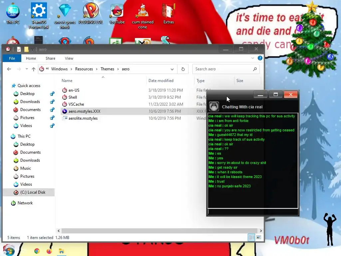341x256 pixels.
Task: Open the Home ribbon tab
Action: [x=31, y=58]
